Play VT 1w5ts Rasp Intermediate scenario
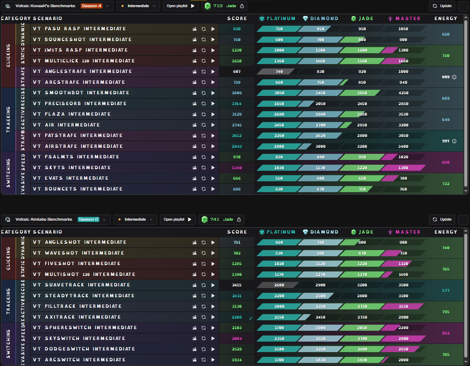The image size is (470, 366). 213,50
